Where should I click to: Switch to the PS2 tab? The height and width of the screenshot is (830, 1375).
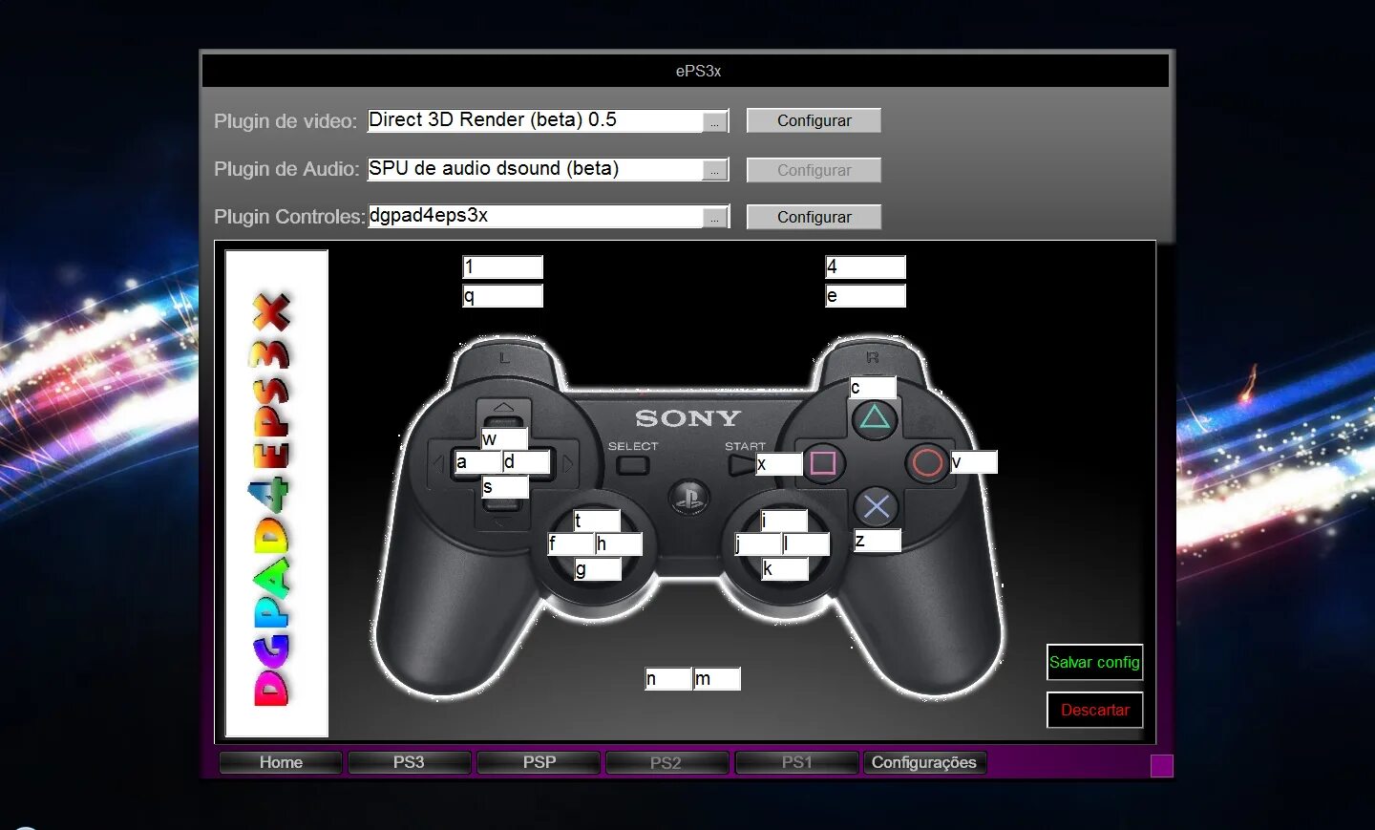[x=666, y=762]
